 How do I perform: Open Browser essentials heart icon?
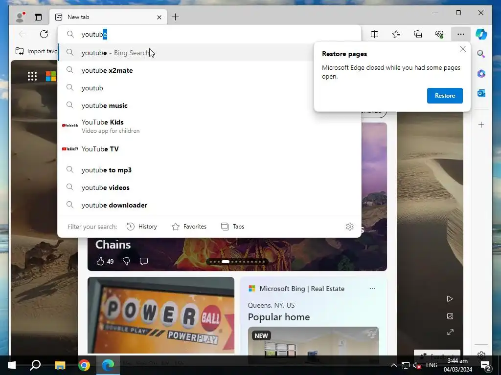tap(439, 34)
